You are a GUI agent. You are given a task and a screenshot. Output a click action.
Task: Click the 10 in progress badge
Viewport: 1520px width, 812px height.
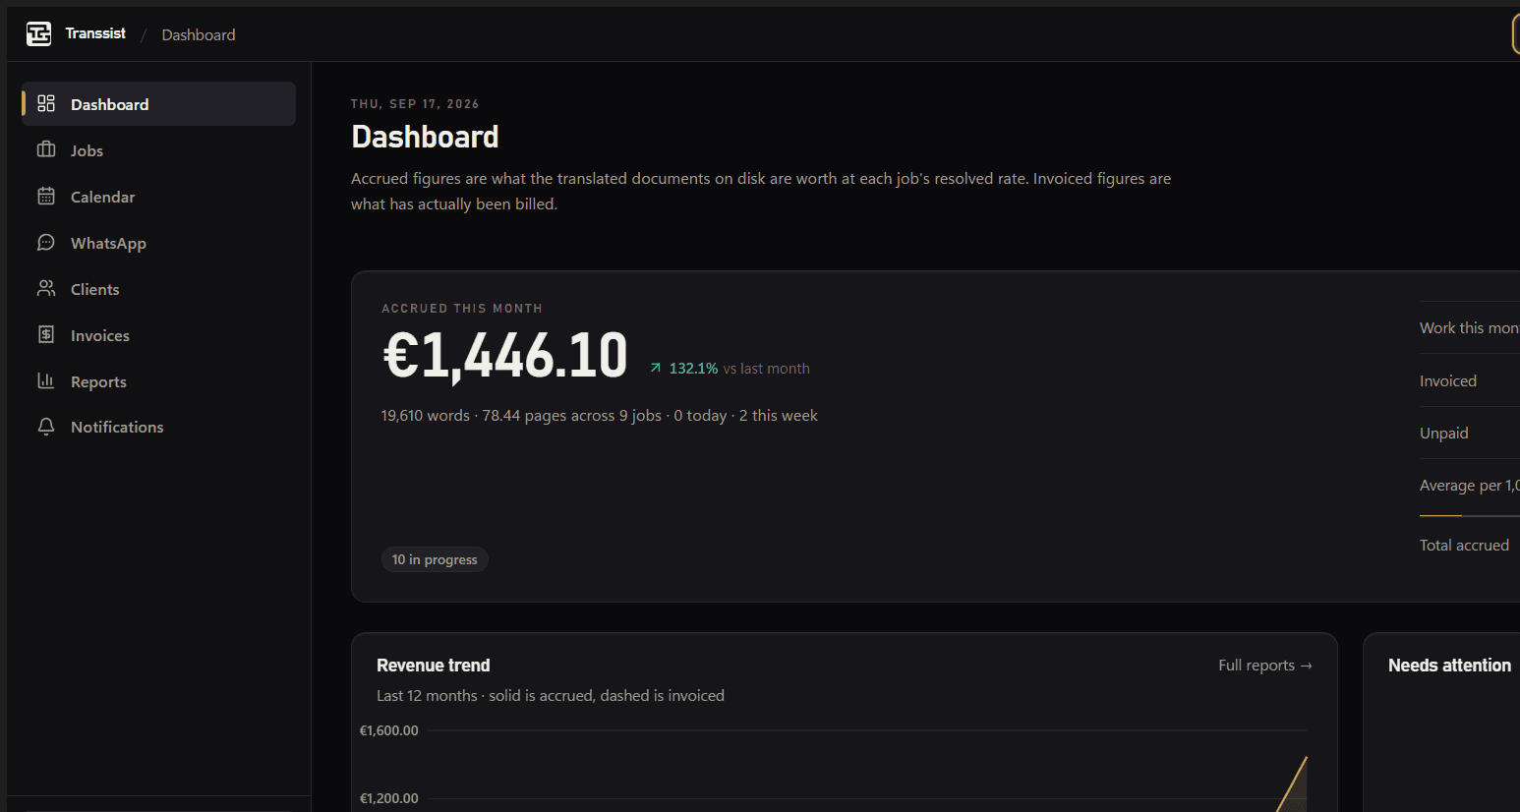coord(435,559)
